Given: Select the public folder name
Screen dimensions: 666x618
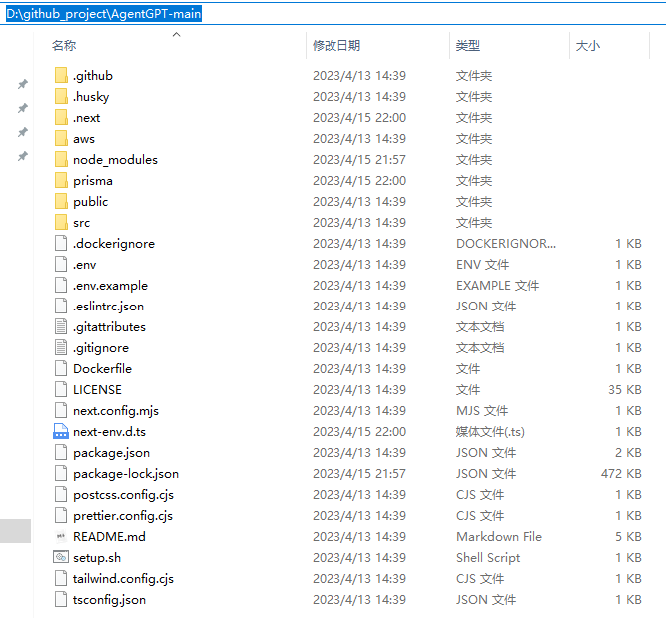Looking at the screenshot, I should pos(90,202).
